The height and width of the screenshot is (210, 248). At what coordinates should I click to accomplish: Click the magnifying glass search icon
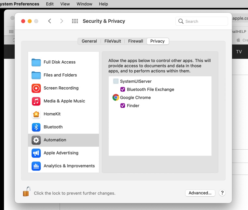181,21
